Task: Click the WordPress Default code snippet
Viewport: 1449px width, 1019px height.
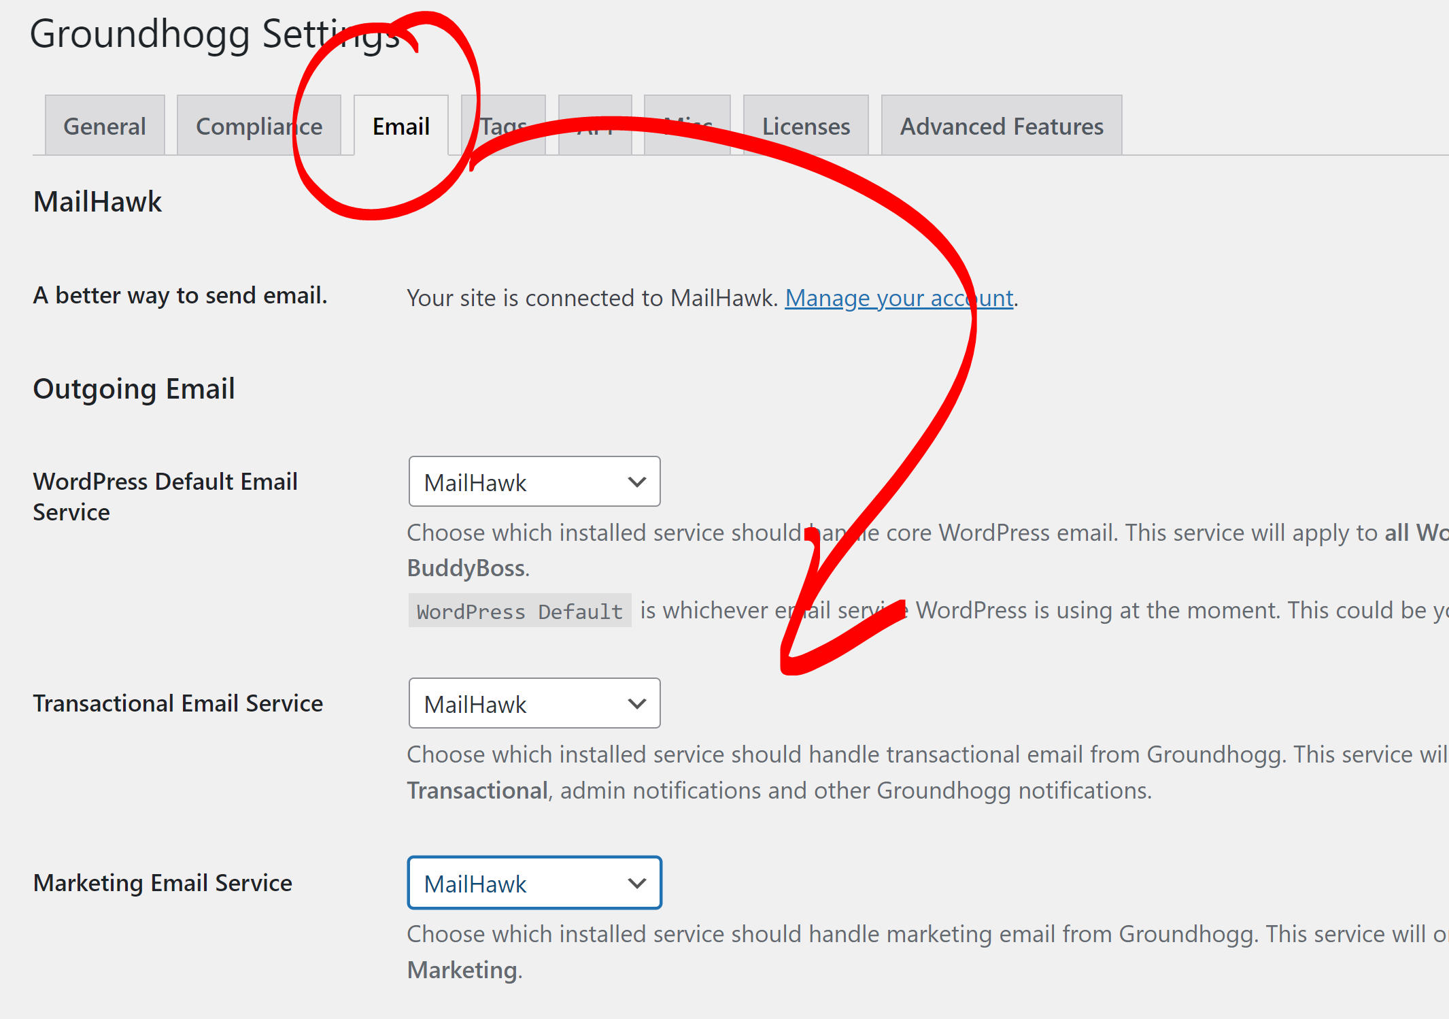Action: (x=519, y=611)
